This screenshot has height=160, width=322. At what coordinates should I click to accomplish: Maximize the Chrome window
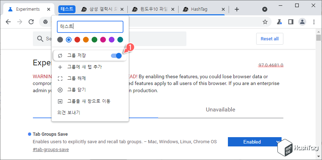(x=297, y=5)
